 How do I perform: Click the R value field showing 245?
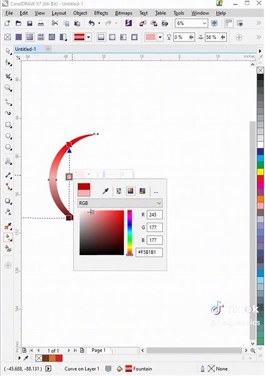pyautogui.click(x=154, y=214)
